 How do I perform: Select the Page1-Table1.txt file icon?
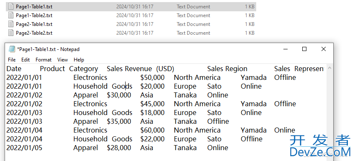tap(11, 7)
